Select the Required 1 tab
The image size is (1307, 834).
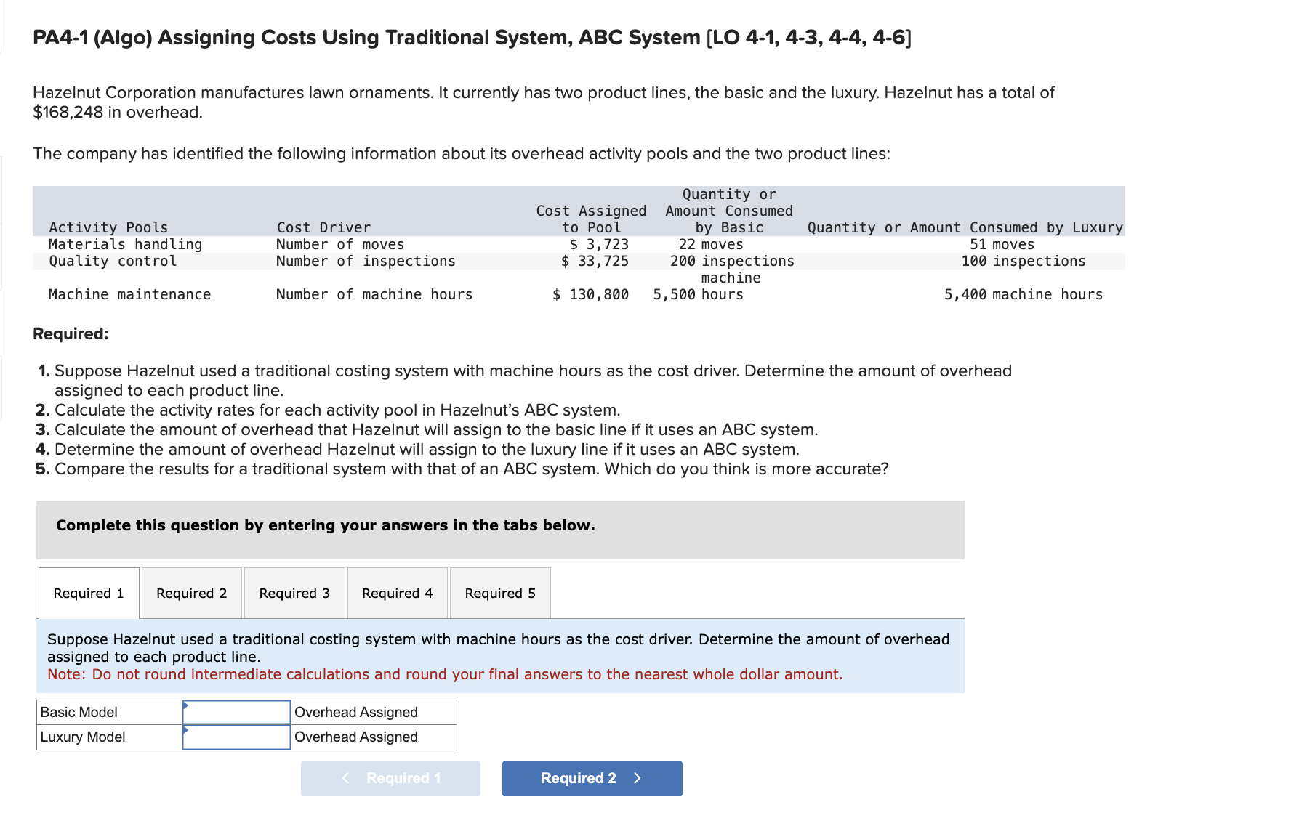coord(88,593)
